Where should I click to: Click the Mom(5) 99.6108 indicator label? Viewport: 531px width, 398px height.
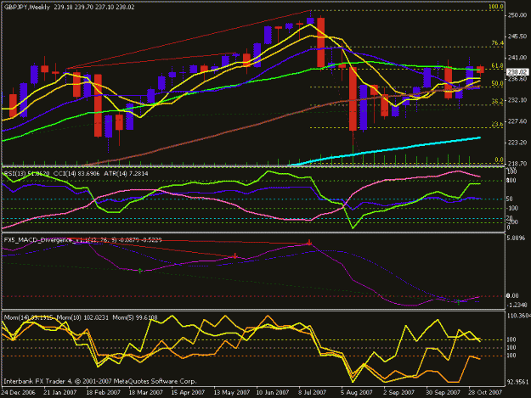[135, 318]
